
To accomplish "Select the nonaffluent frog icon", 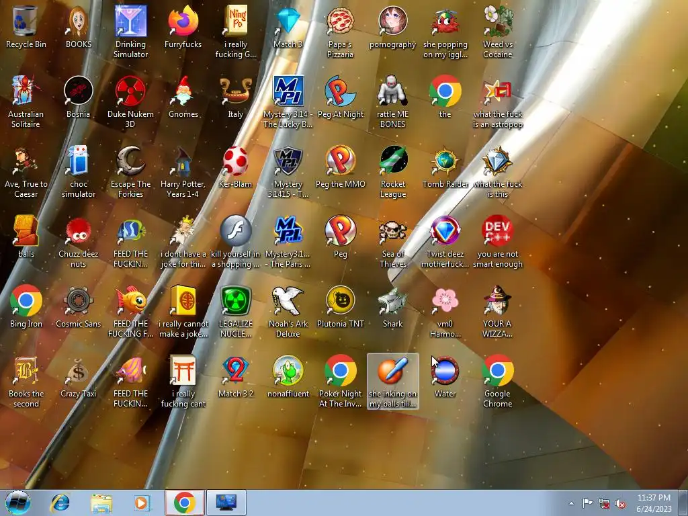I will tap(288, 371).
